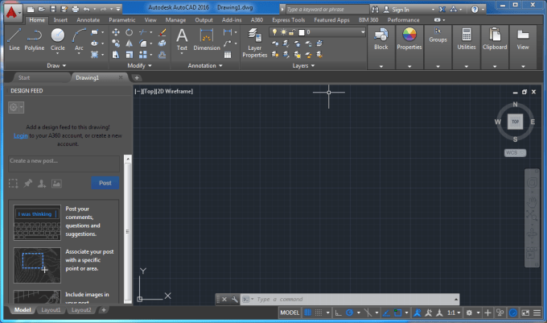
Task: Select the Scale tool
Action: click(x=129, y=55)
